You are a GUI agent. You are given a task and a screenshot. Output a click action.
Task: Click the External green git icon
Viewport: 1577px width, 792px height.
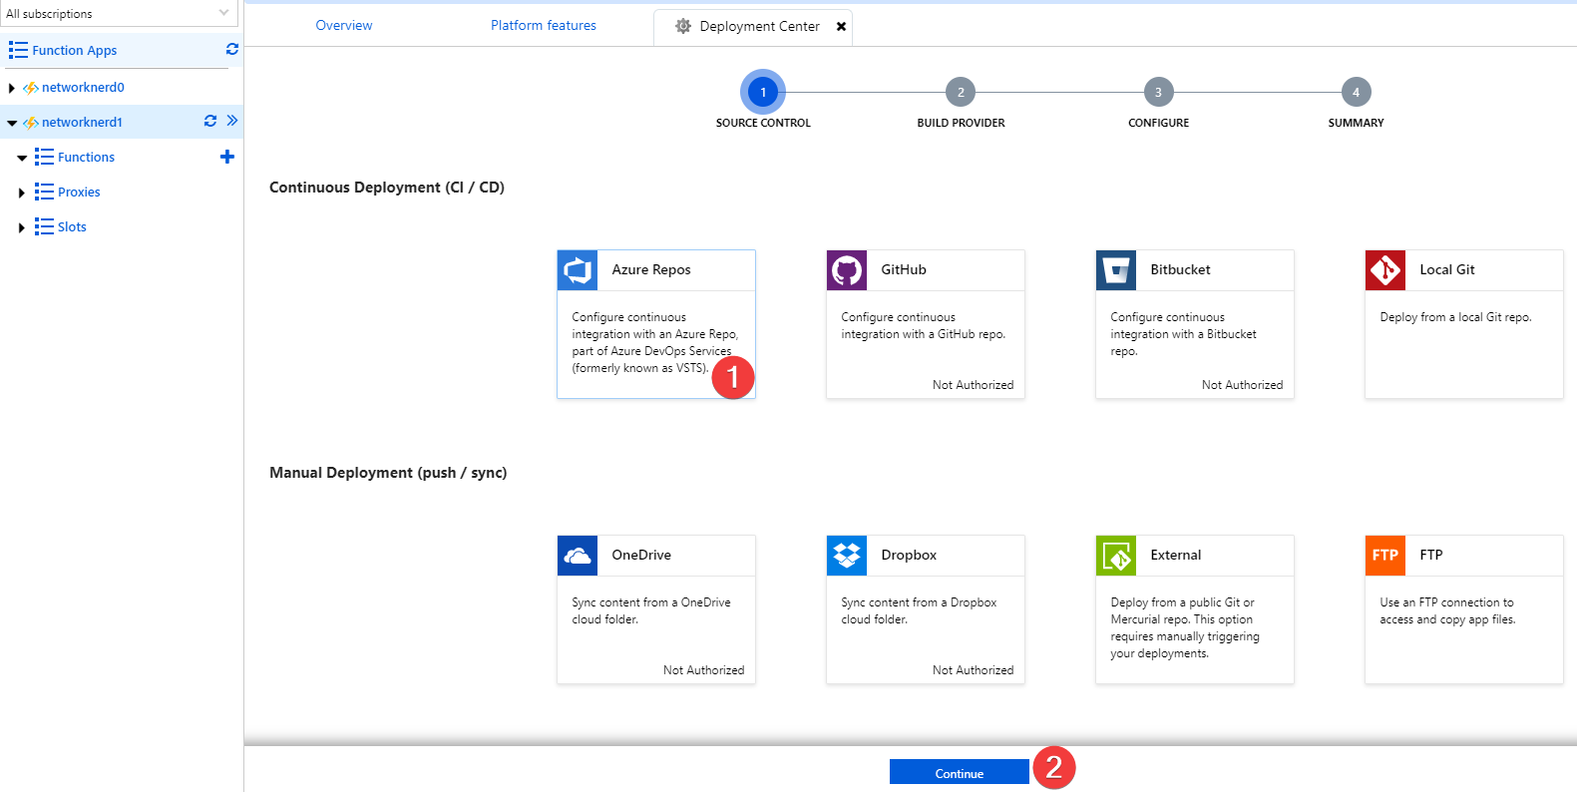tap(1116, 556)
